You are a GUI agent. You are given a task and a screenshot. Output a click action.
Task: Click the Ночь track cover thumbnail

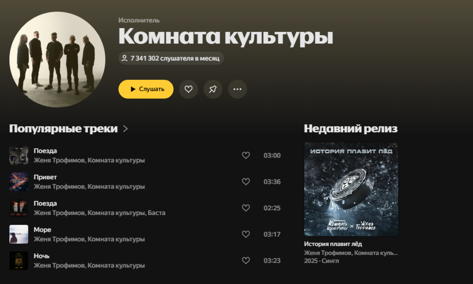tap(19, 260)
